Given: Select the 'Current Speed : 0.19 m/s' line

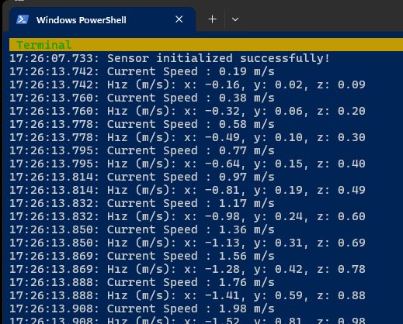Looking at the screenshot, I should [x=142, y=71].
